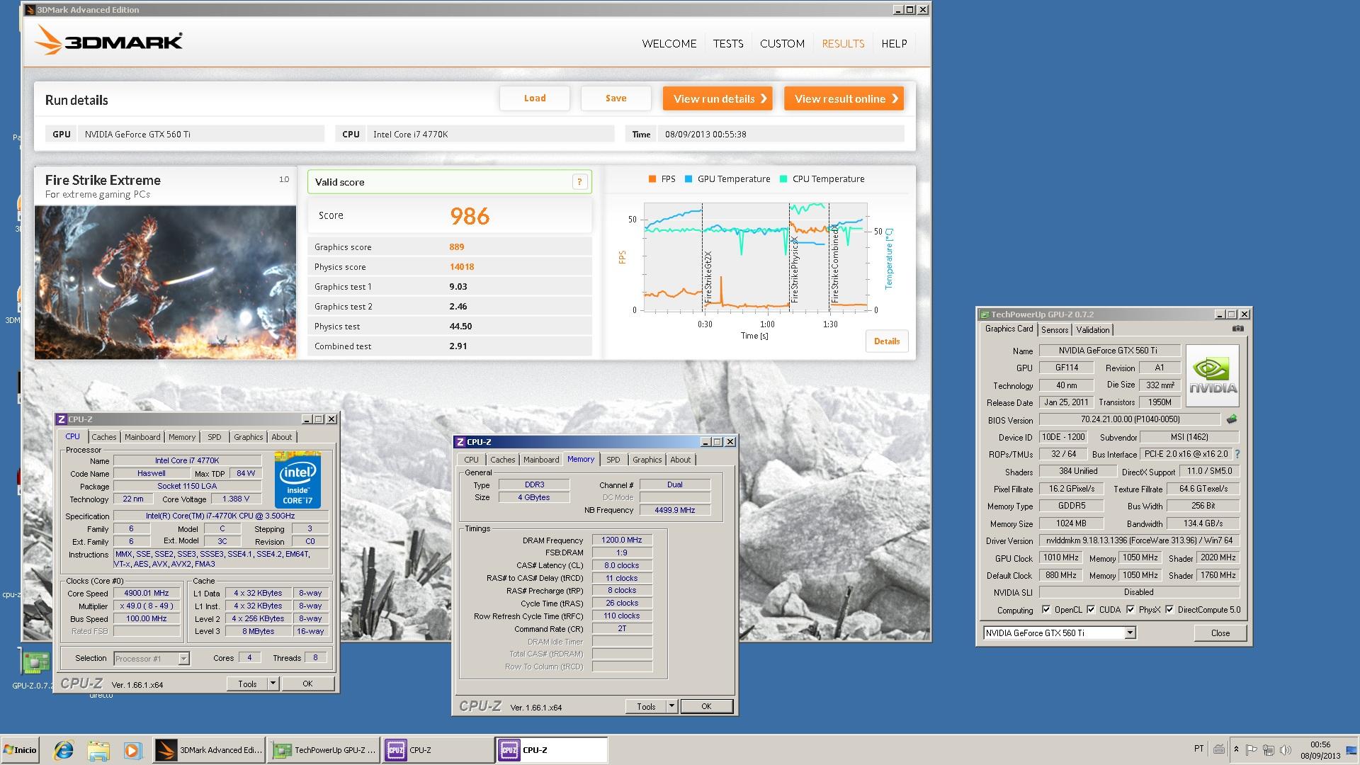Click the Intel Core i7 badge in CPU-Z
The width and height of the screenshot is (1360, 765).
pos(297,480)
